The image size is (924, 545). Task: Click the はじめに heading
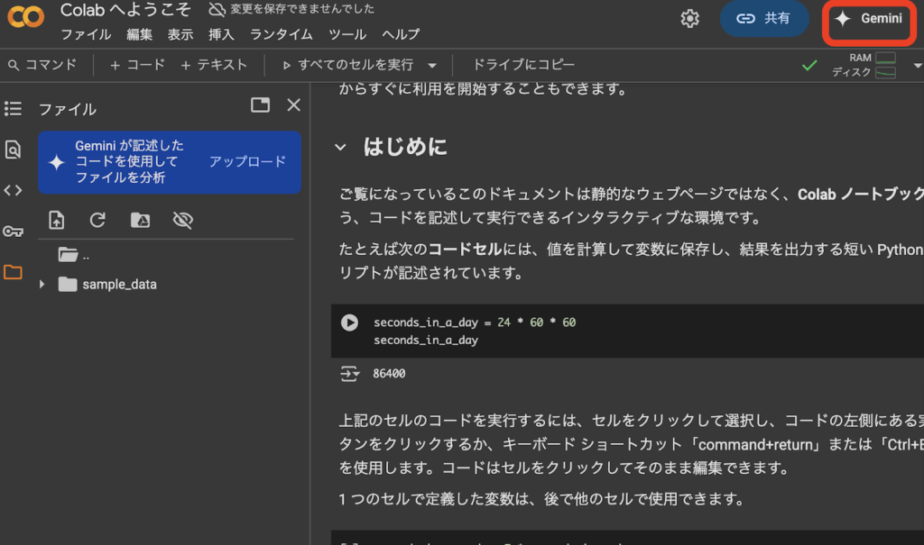tap(405, 147)
